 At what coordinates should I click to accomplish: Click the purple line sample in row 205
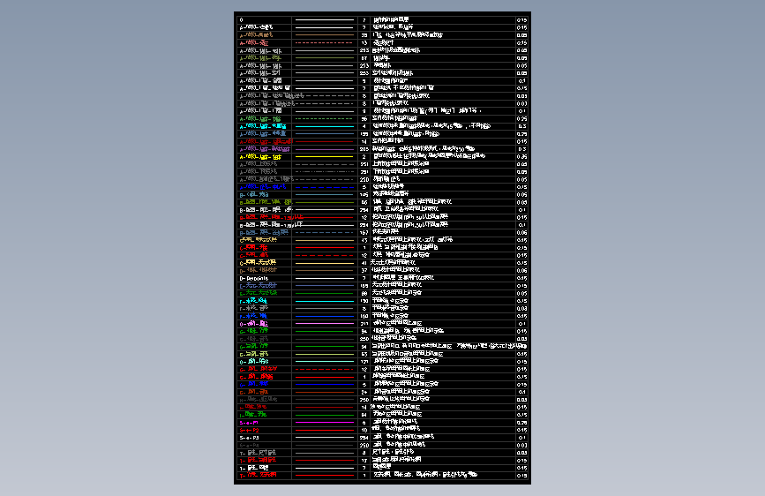[x=325, y=149]
